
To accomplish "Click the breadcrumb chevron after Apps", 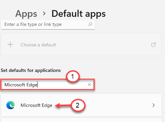I will pos(44,13).
